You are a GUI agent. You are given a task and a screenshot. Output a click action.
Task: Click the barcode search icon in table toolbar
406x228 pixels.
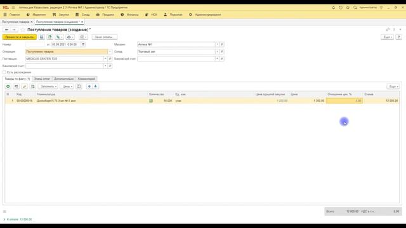click(x=16, y=86)
